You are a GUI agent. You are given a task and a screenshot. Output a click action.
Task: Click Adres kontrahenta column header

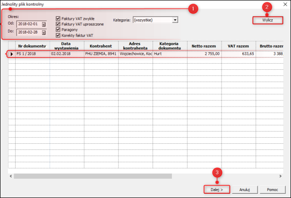click(136, 46)
